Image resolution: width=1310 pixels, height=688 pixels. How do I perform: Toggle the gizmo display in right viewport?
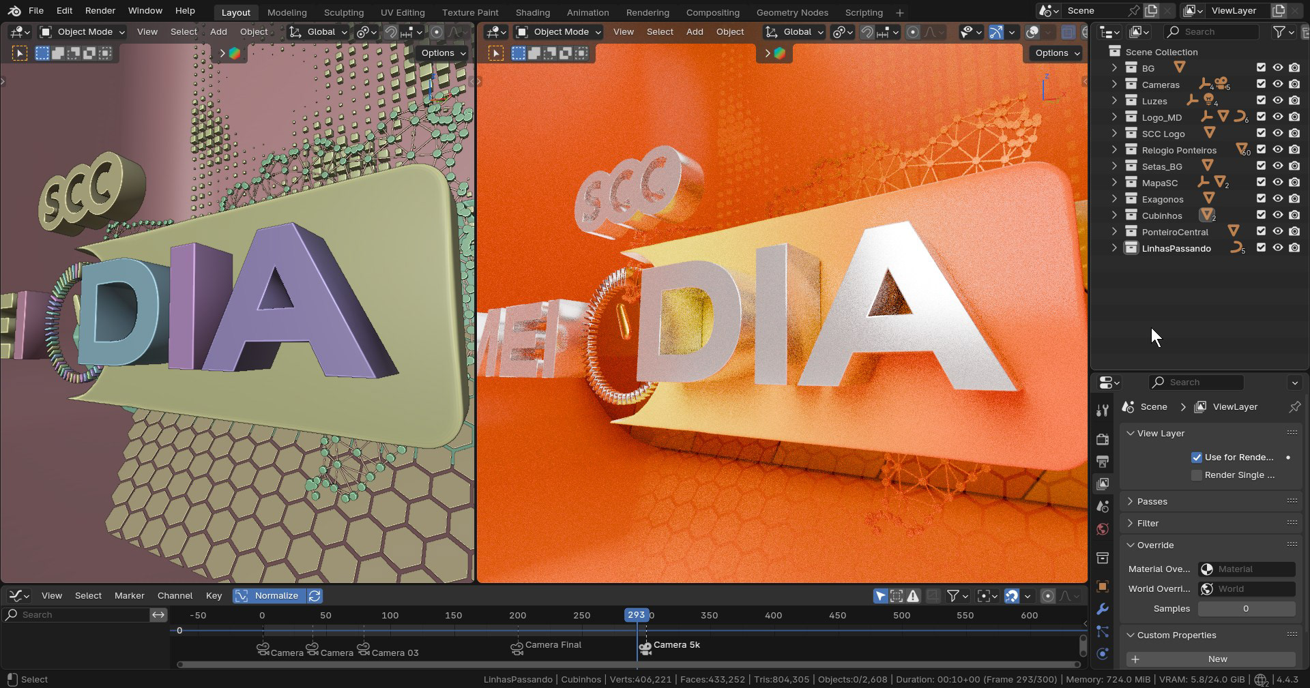pyautogui.click(x=996, y=32)
